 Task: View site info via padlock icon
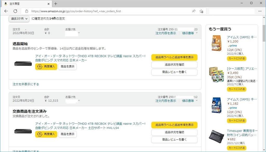tap(26, 11)
